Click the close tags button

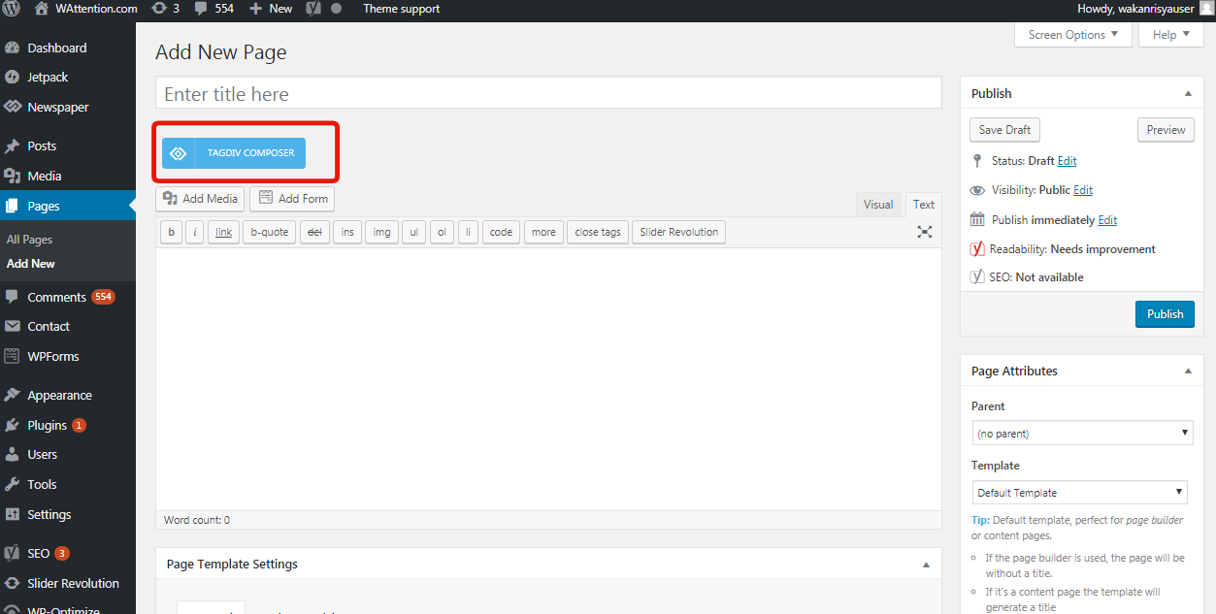(598, 232)
